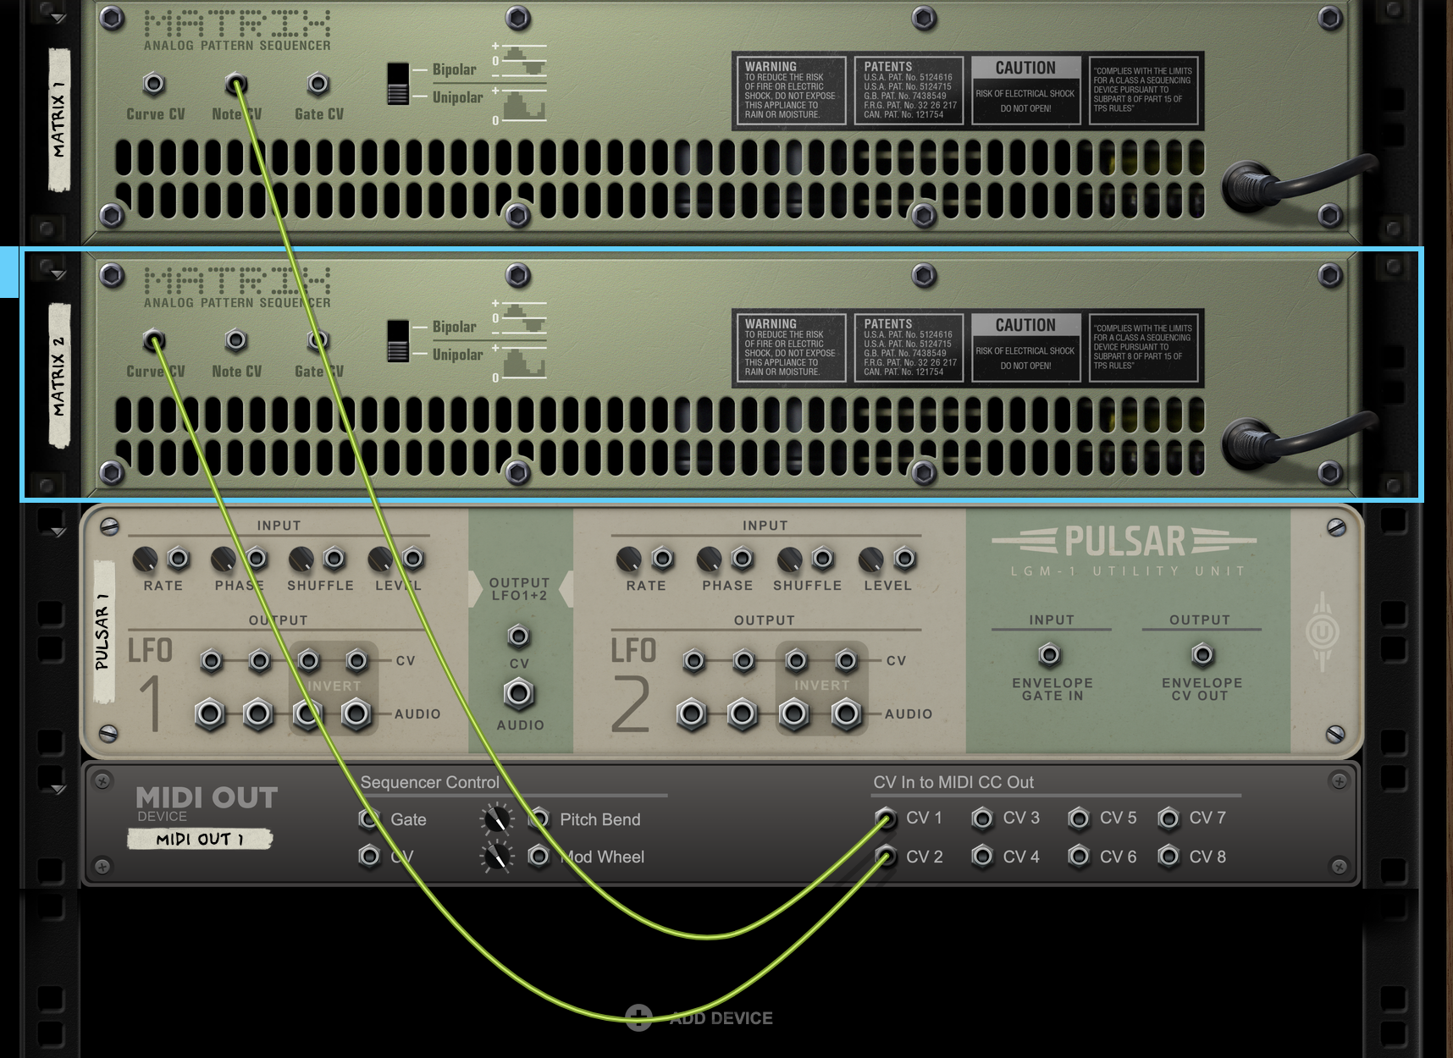Click the Envelope Gate In jack
This screenshot has width=1453, height=1058.
1050,654
